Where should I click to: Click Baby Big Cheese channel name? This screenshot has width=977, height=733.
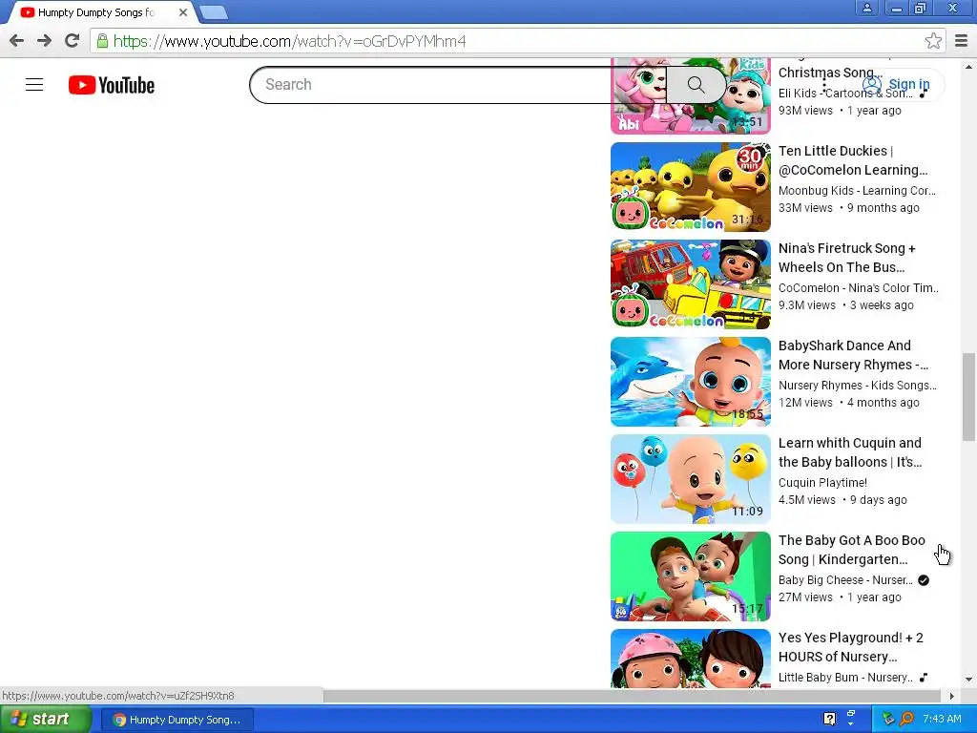845,579
